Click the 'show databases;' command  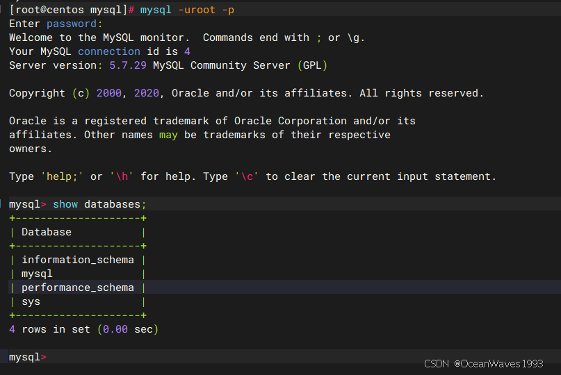coord(99,204)
